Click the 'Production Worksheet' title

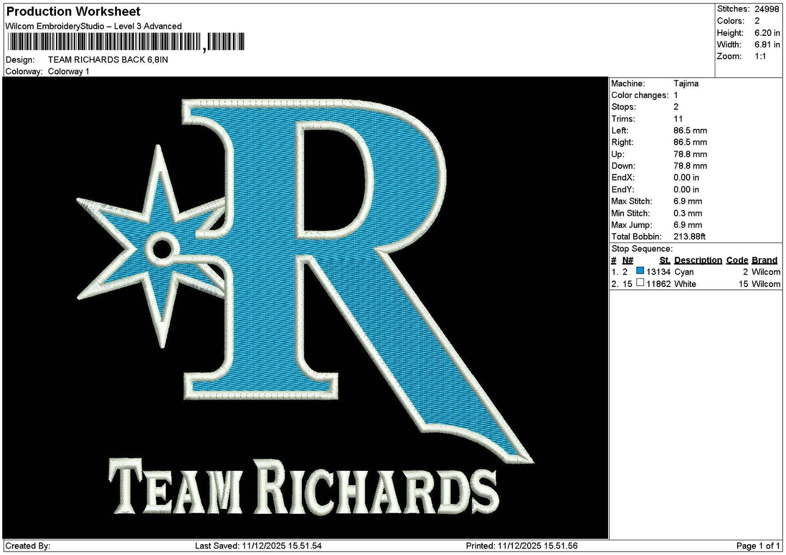coord(73,11)
